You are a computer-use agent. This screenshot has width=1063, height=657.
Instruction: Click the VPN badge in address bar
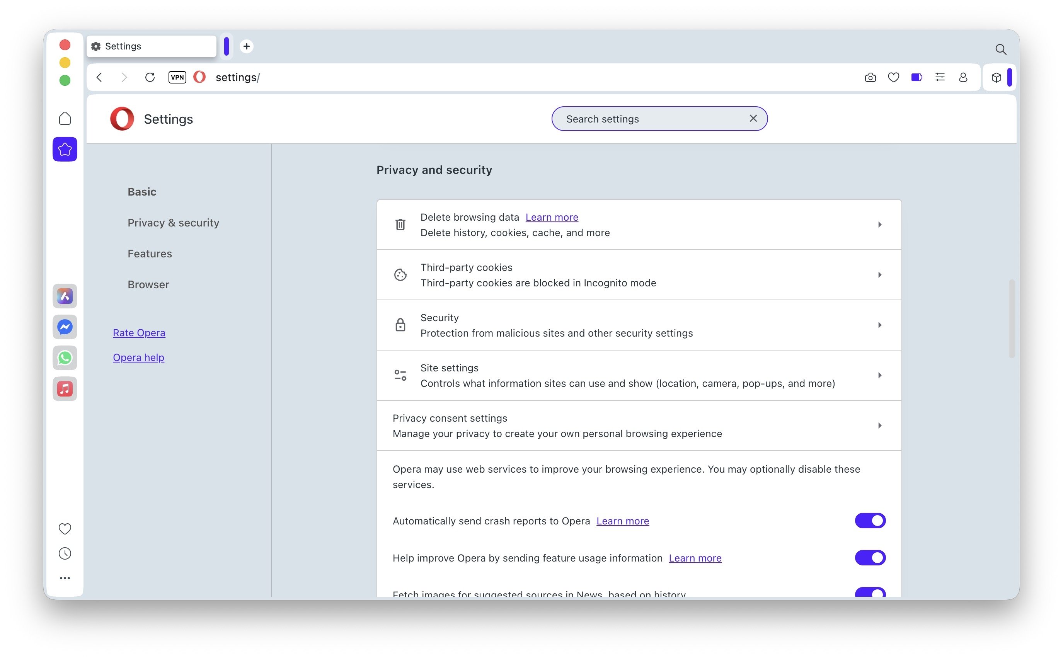pyautogui.click(x=177, y=77)
